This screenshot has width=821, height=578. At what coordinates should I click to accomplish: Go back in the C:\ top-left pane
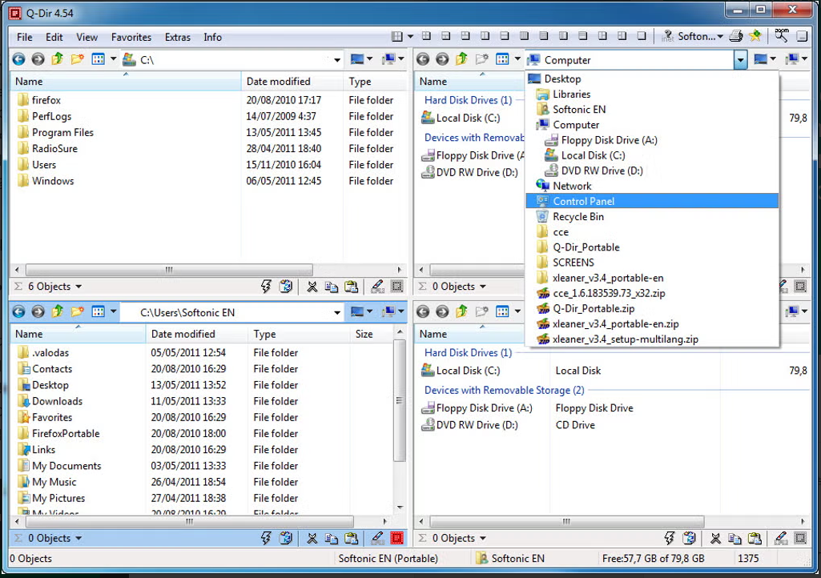pyautogui.click(x=19, y=59)
